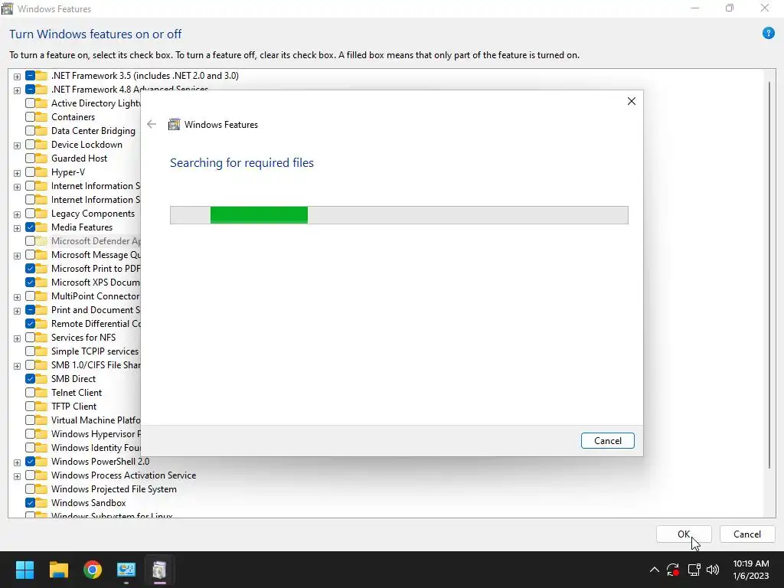784x588 pixels.
Task: Enable the TFTP Client checkbox
Action: (30, 407)
